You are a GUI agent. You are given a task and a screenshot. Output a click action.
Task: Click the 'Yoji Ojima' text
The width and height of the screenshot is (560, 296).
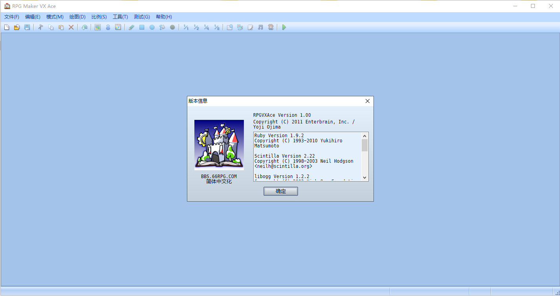[267, 127]
